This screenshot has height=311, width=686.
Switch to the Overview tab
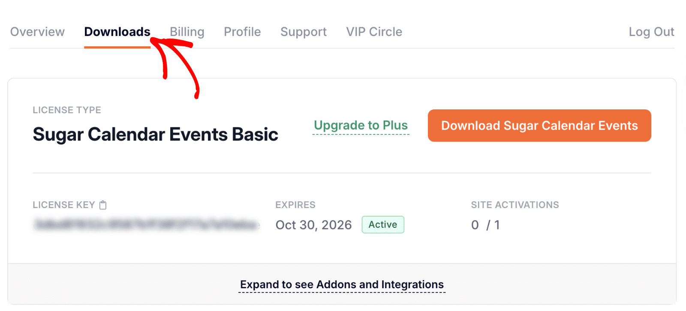(37, 31)
